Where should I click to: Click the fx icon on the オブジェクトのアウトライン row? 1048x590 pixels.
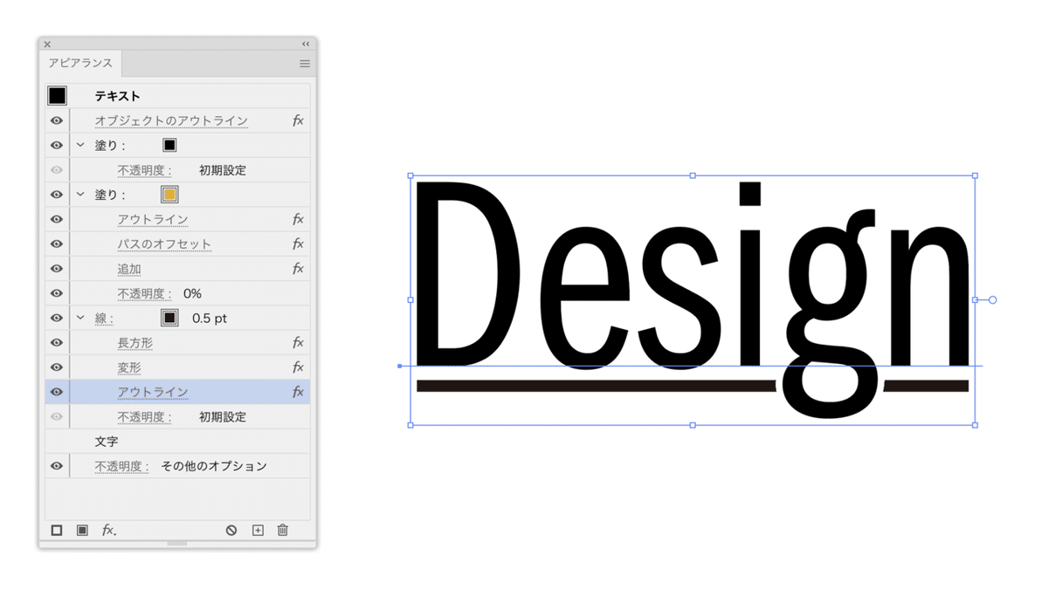click(298, 120)
